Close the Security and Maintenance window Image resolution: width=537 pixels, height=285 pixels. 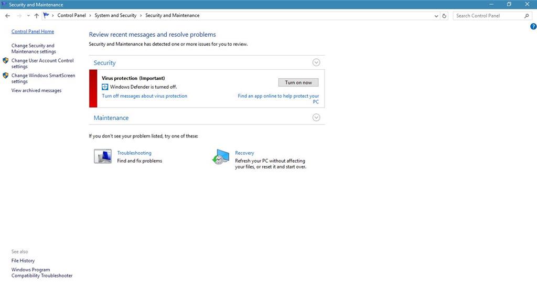(x=527, y=4)
